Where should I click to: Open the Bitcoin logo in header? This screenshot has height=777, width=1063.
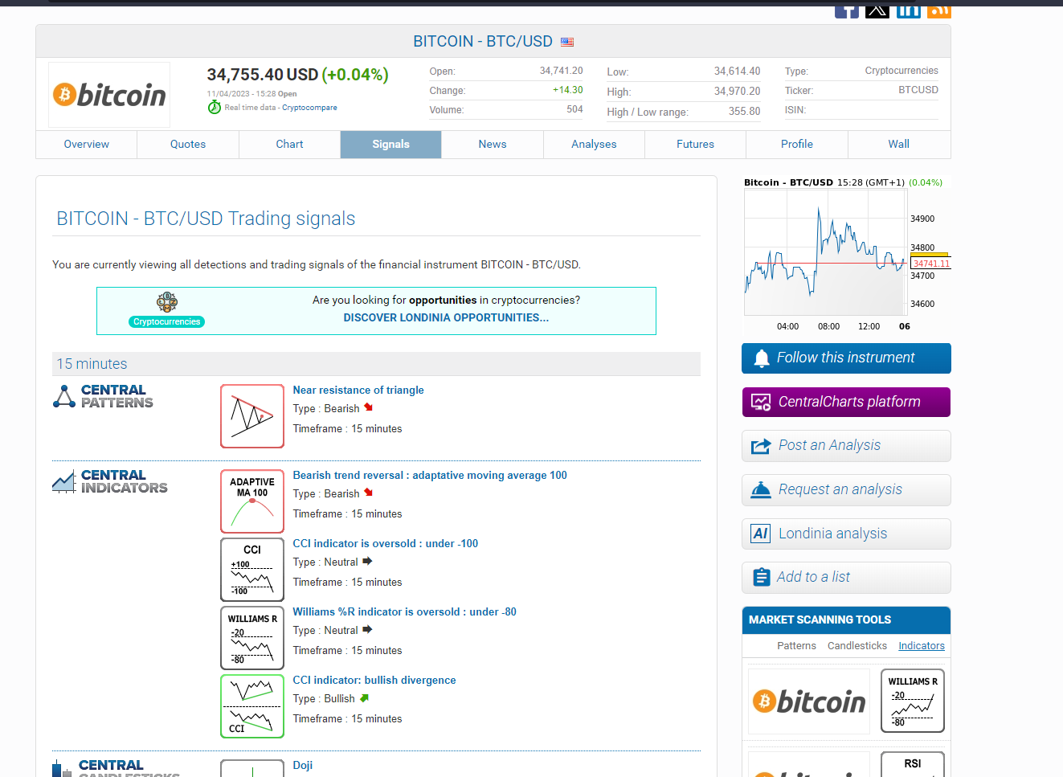pyautogui.click(x=109, y=95)
